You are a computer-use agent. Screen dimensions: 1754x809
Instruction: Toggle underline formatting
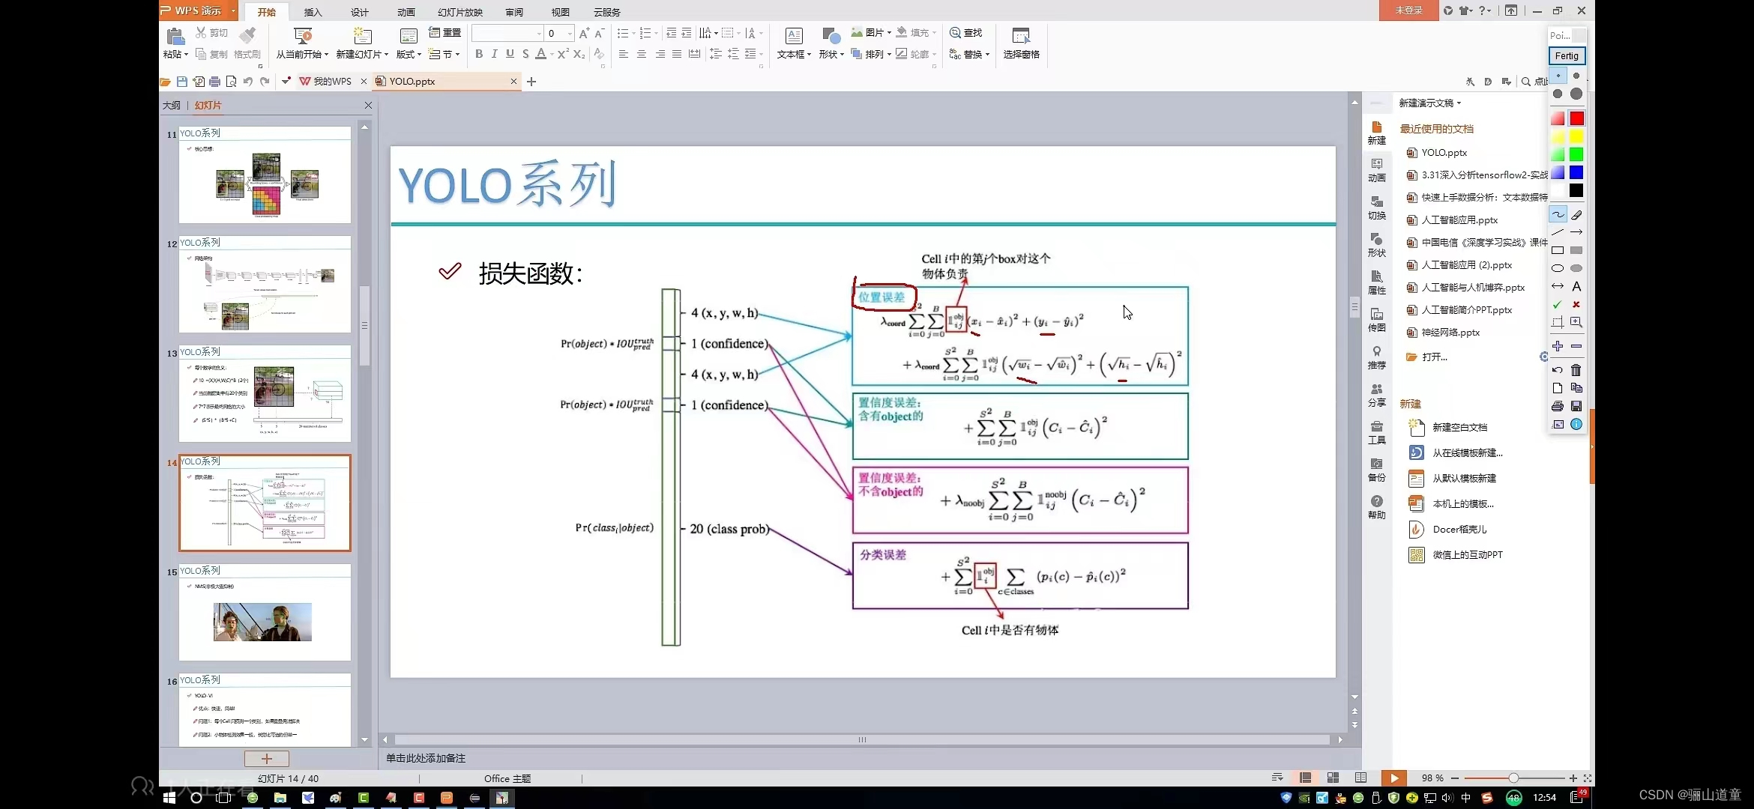pos(510,54)
